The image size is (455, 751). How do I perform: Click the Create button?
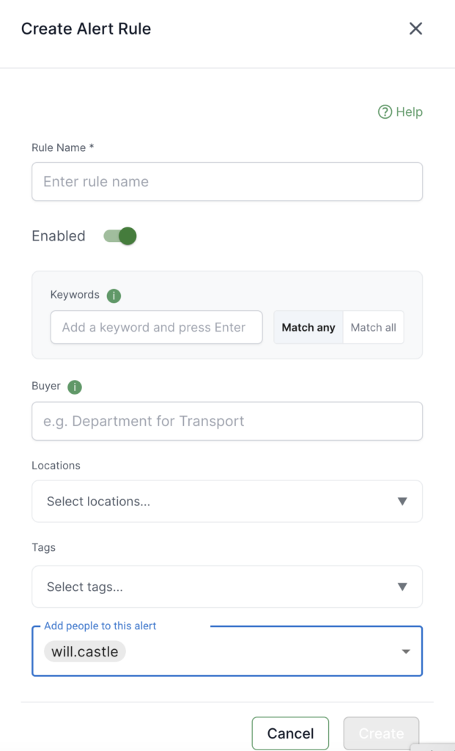click(x=381, y=733)
